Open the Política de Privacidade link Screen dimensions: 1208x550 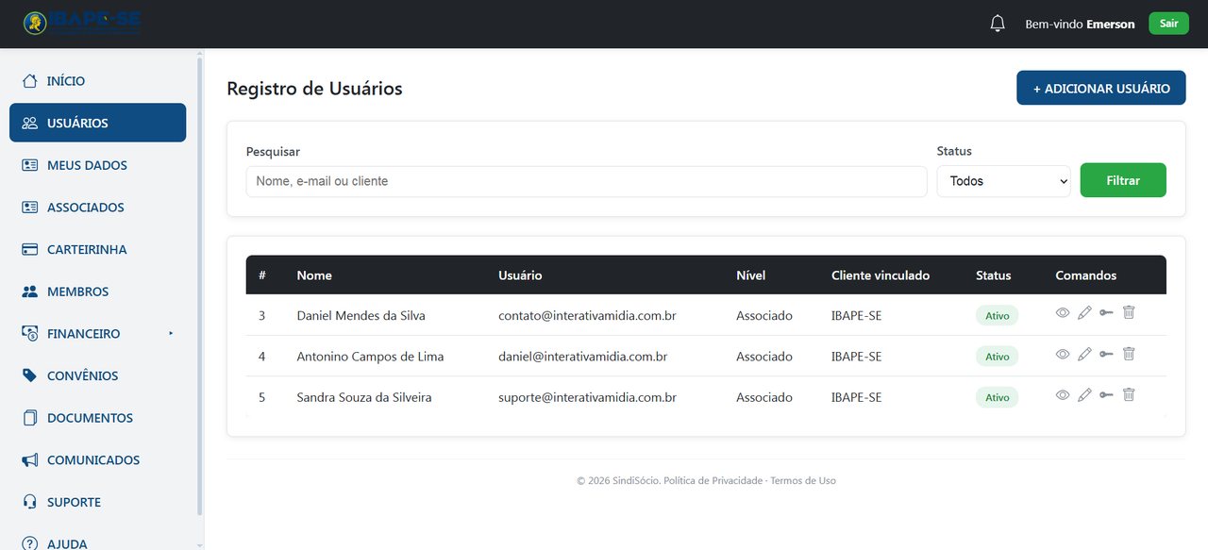pos(713,480)
